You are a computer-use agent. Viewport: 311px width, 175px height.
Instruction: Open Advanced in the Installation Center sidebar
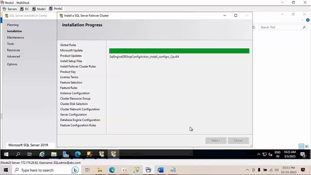point(14,56)
